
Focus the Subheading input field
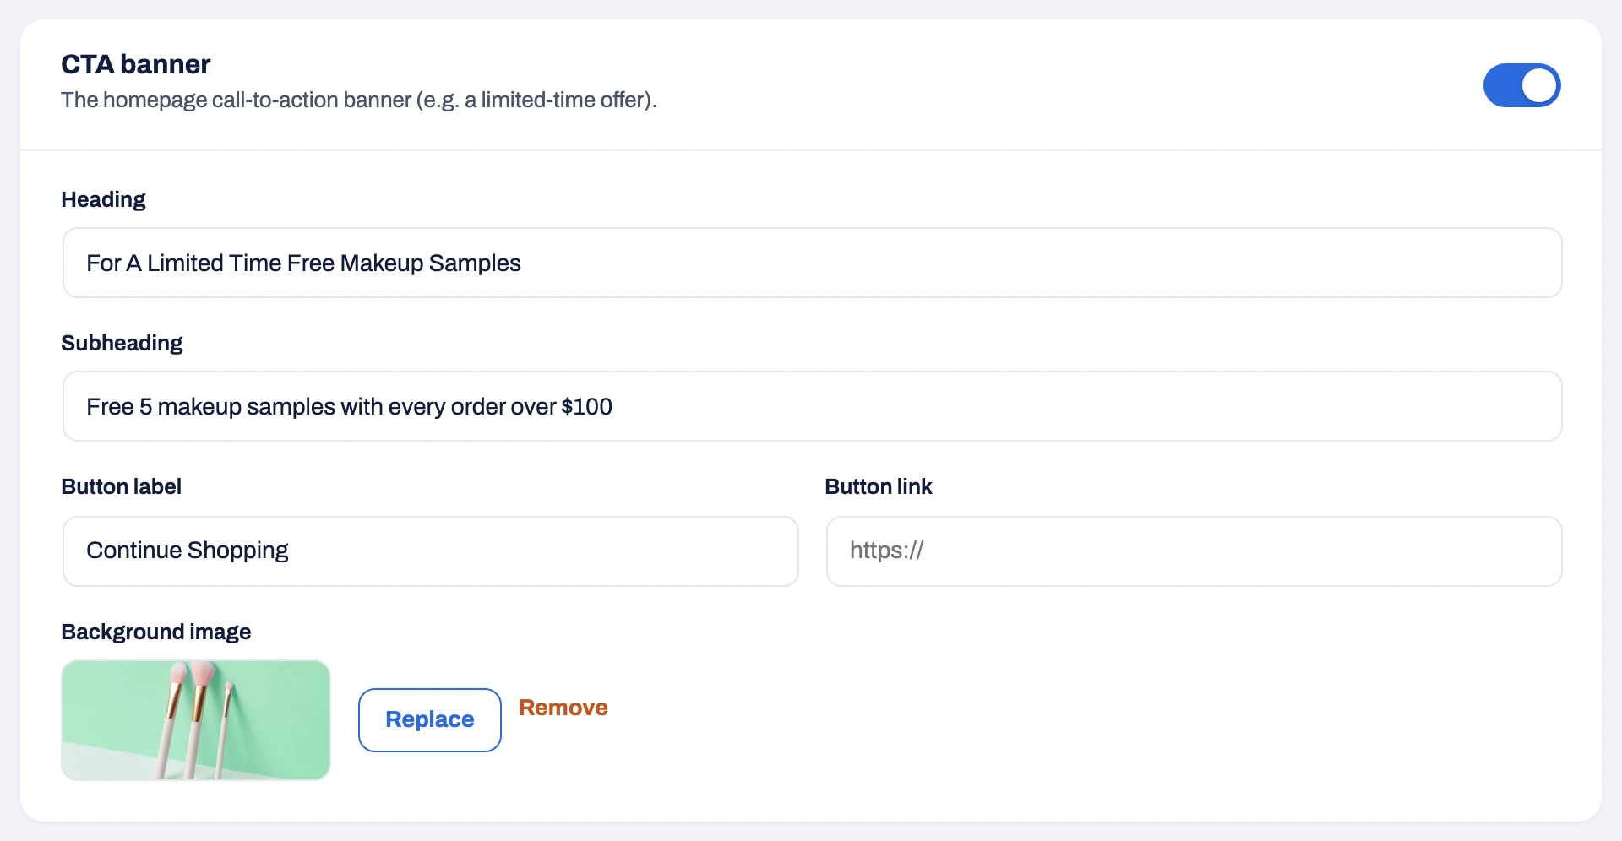(812, 406)
